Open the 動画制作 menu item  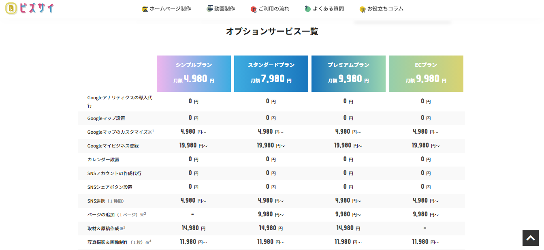224,9
